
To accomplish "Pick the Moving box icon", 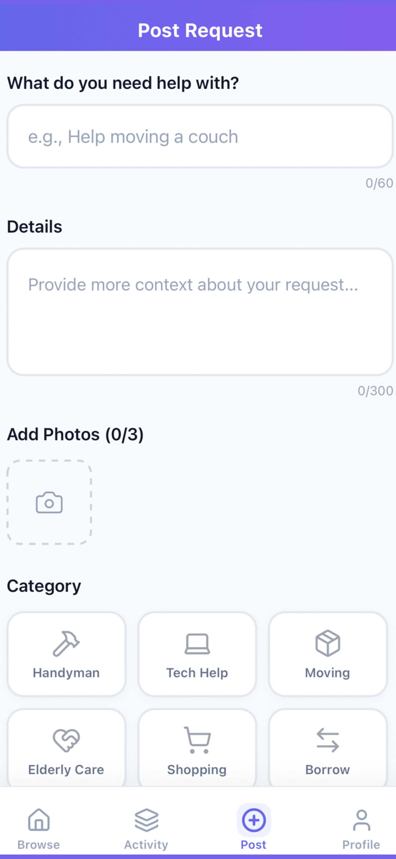I will coord(327,643).
